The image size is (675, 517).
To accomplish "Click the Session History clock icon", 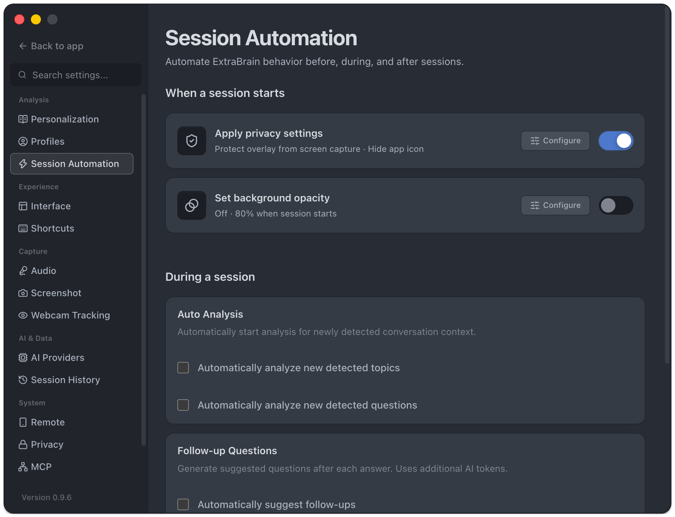I will click(x=23, y=380).
